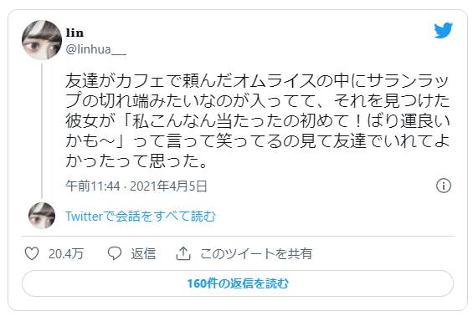Image resolution: width=473 pixels, height=316 pixels.
Task: Click tweet line containing 「私こんなん当たったの初めて
Action: click(257, 121)
